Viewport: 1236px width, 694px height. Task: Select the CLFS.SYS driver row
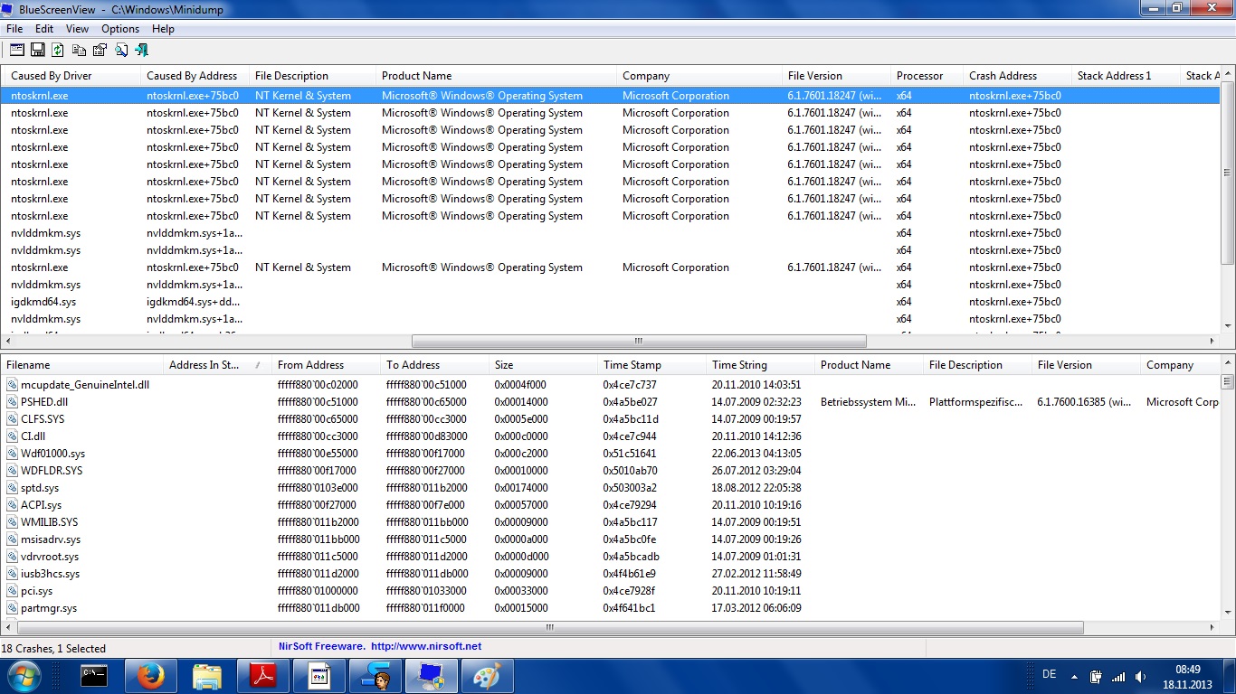pos(611,419)
